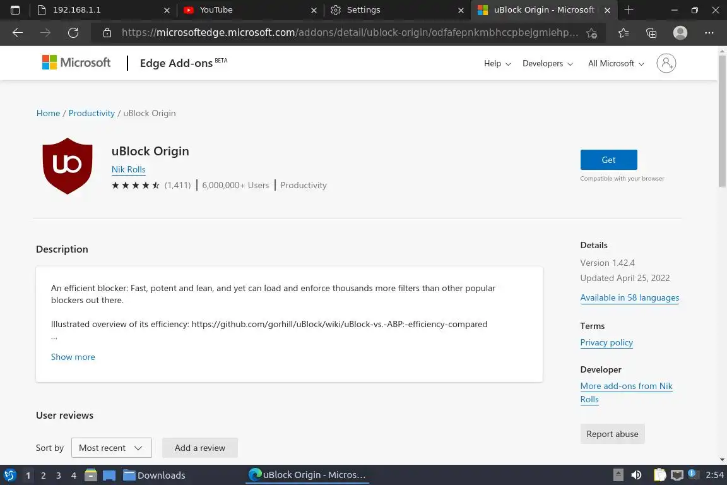This screenshot has height=485, width=727.
Task: Go back to the previous page
Action: (18, 32)
